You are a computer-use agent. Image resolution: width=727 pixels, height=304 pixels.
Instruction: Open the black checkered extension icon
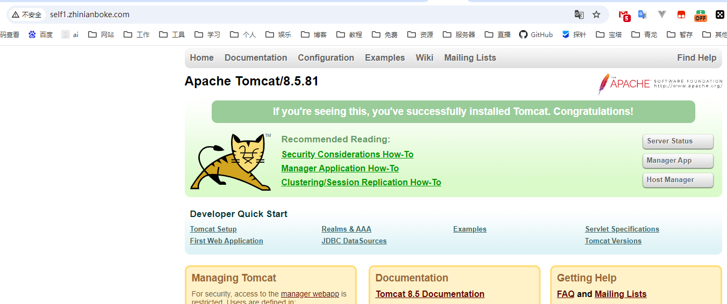(720, 15)
